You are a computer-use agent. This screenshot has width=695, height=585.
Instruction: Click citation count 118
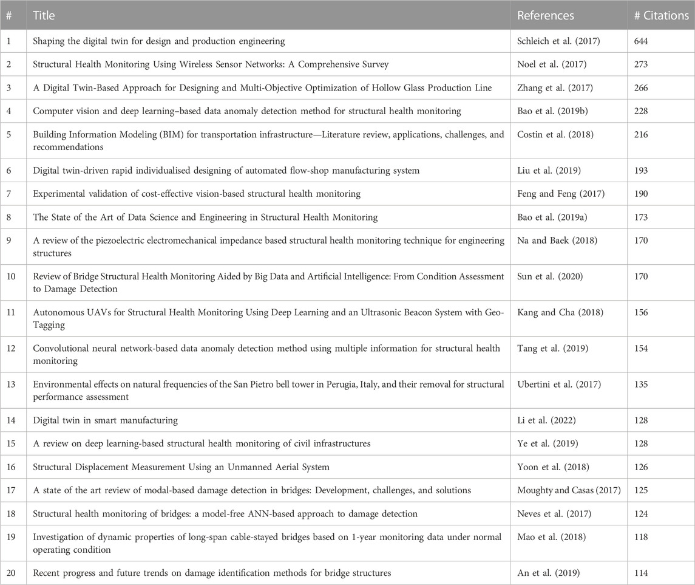(641, 537)
